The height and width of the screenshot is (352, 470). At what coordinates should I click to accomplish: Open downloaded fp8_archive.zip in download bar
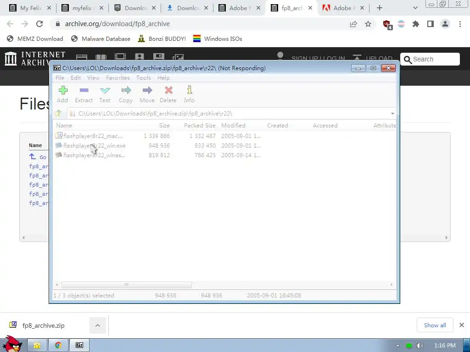pos(44,325)
